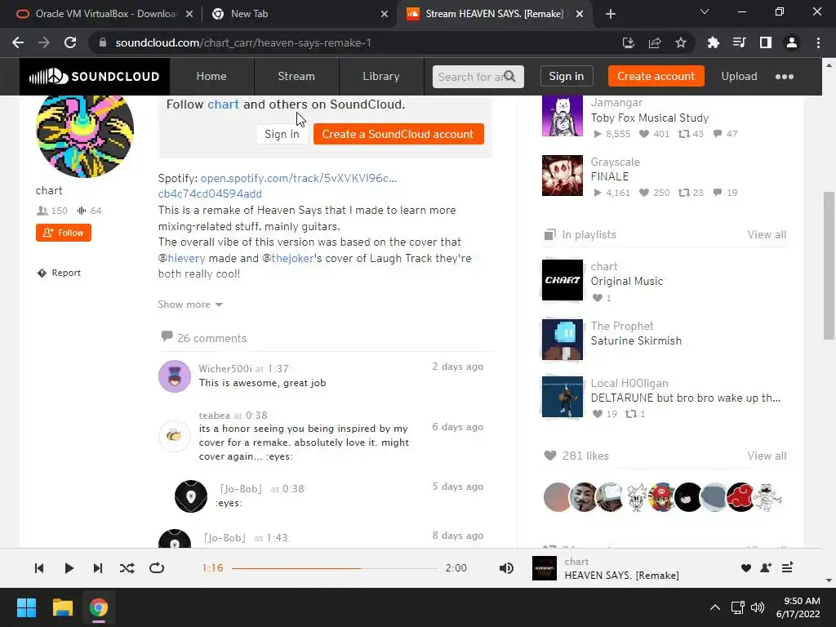Open the Mario avatar in likes
Image resolution: width=836 pixels, height=627 pixels.
(661, 497)
